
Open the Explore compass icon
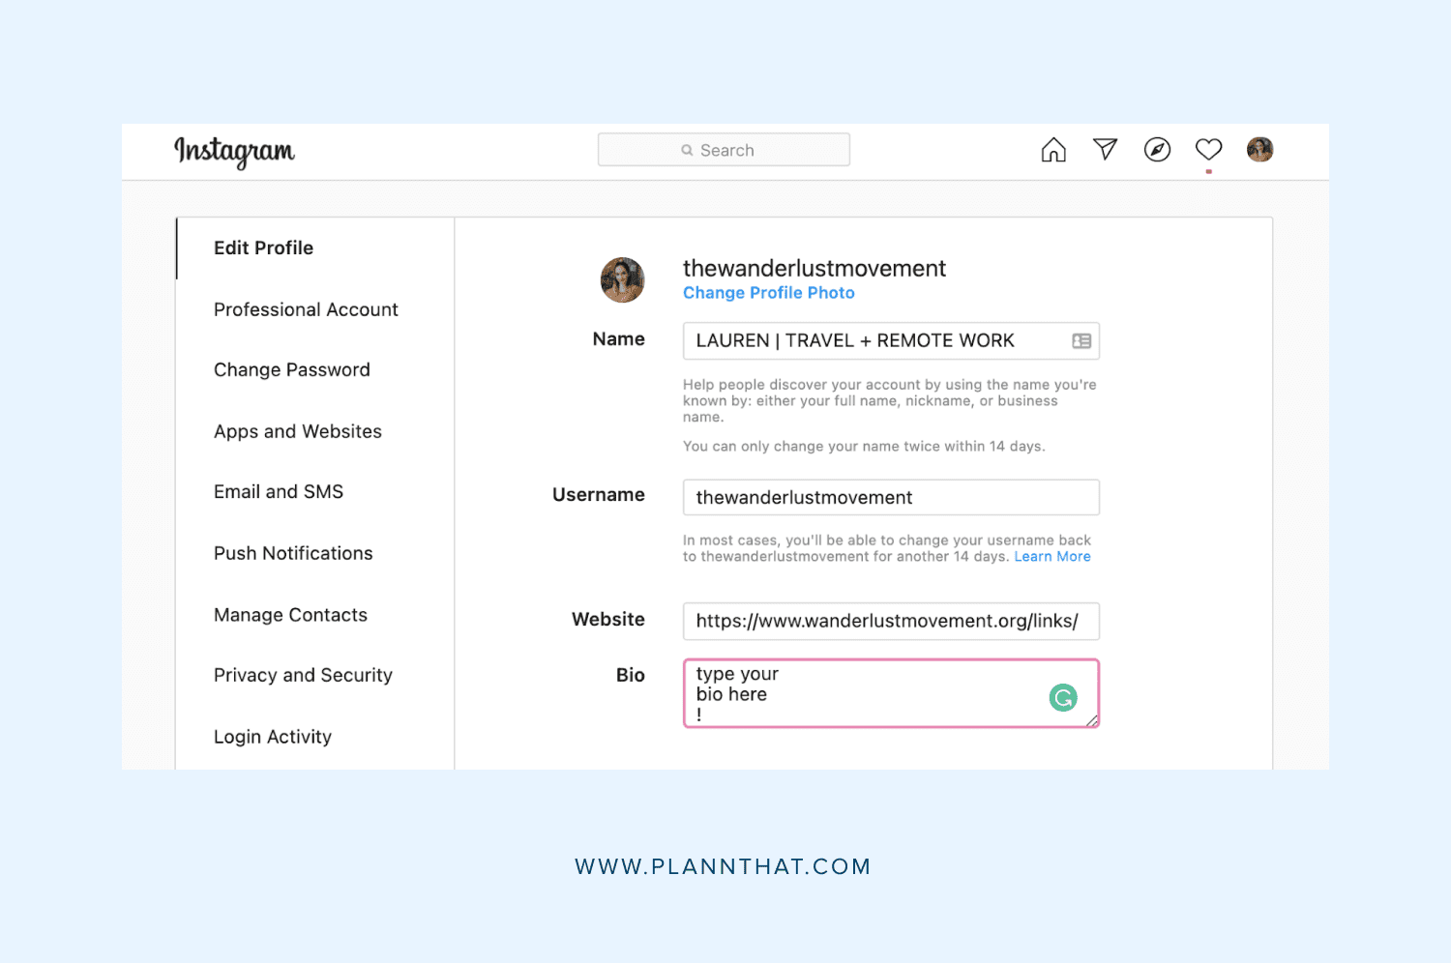[1157, 150]
